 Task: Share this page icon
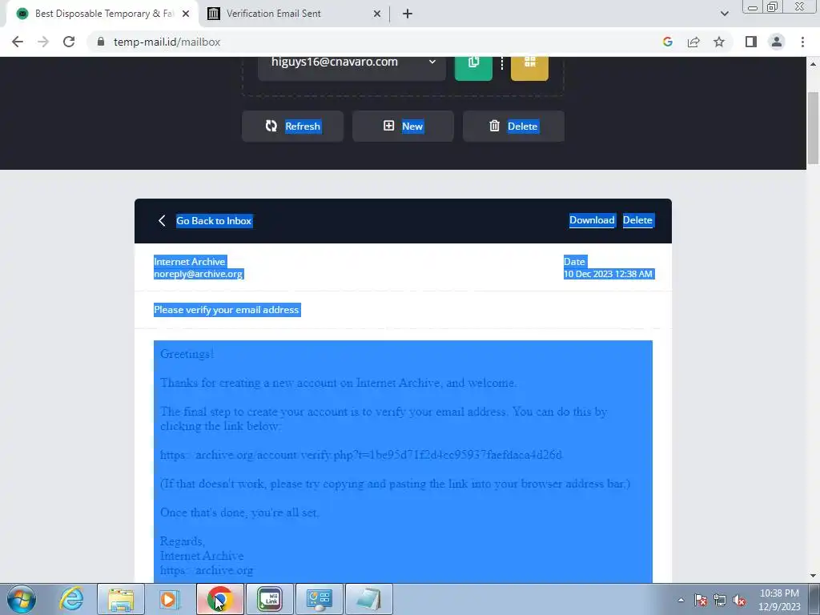click(x=693, y=42)
